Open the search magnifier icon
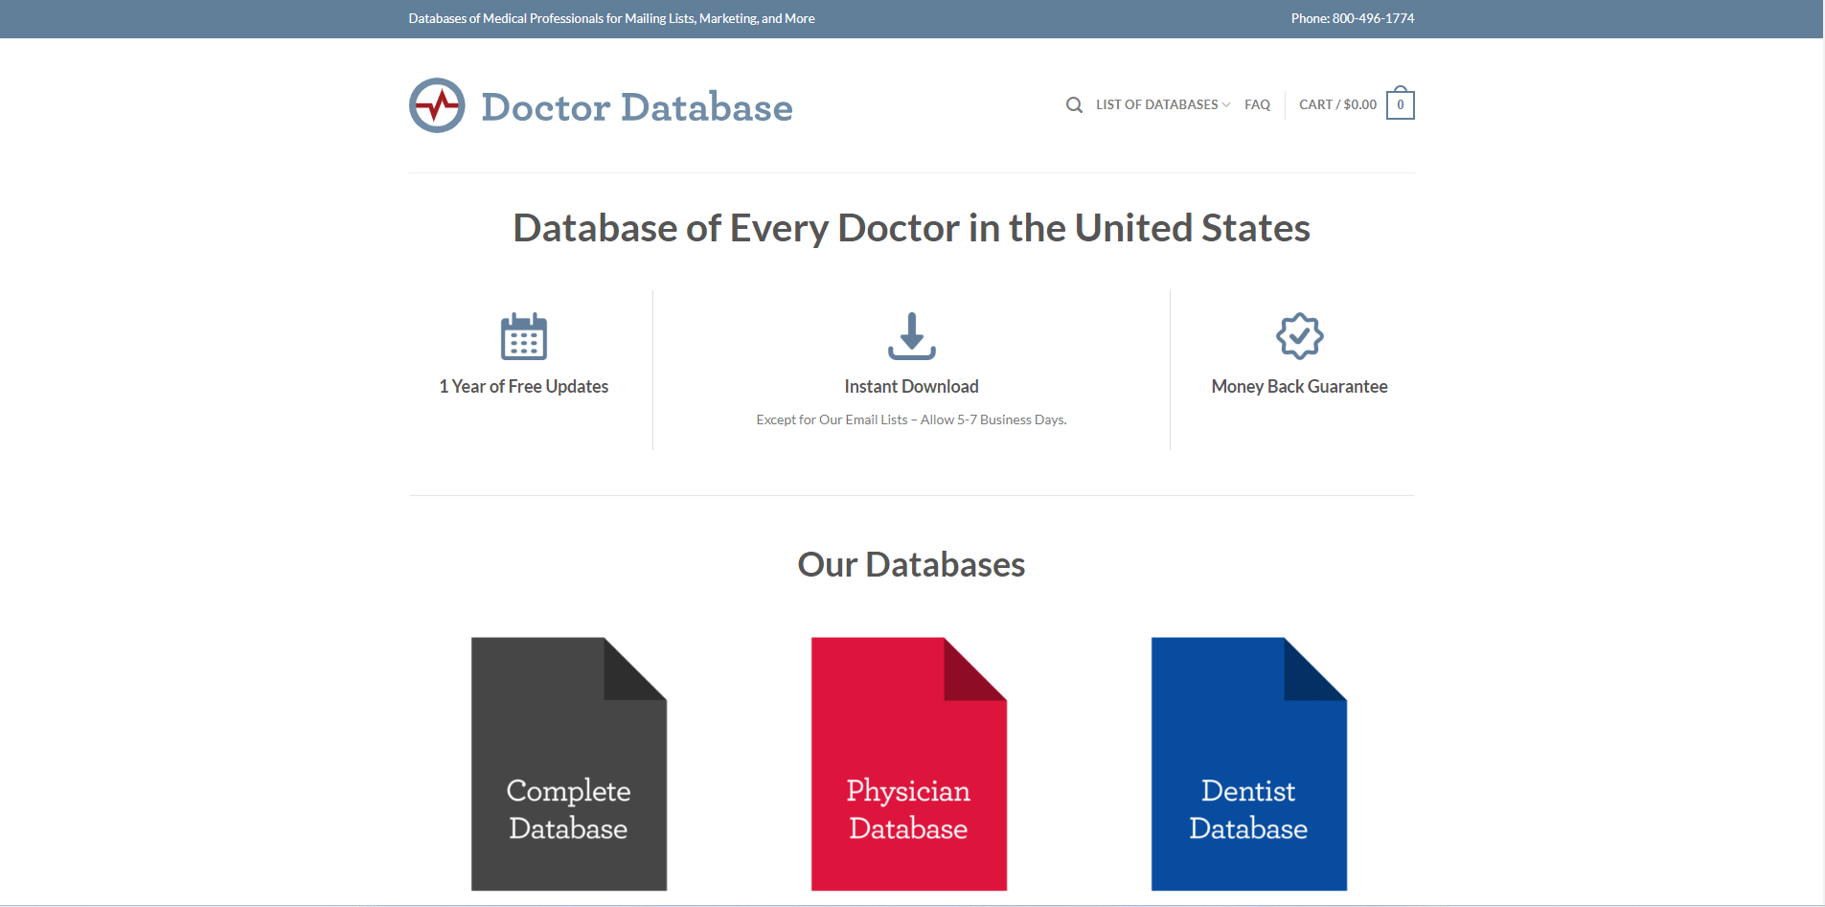 tap(1073, 104)
